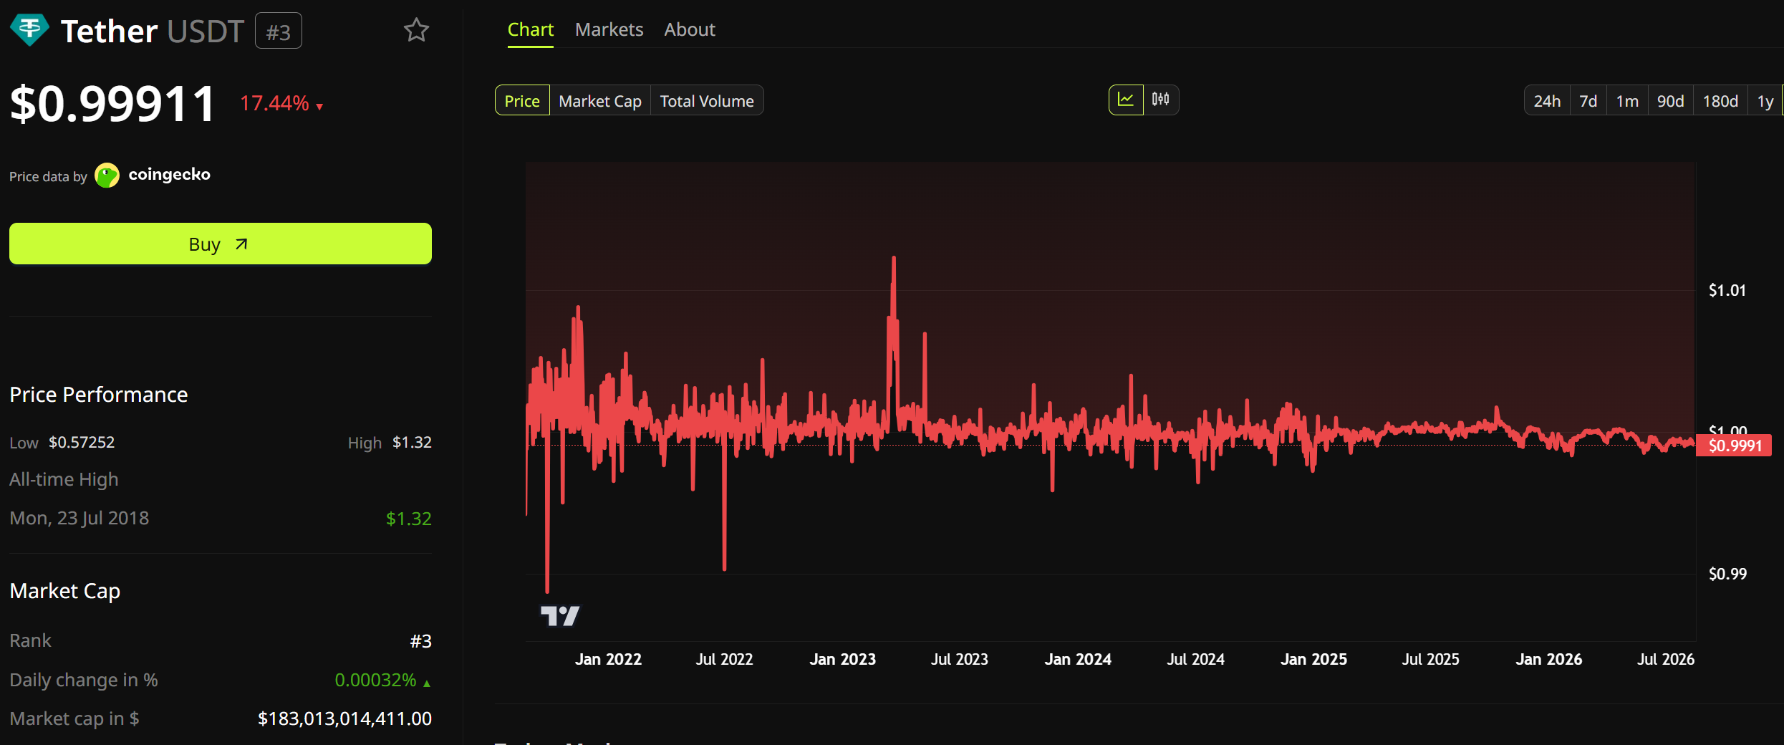Set chart range to 90d
The height and width of the screenshot is (745, 1784).
click(1671, 101)
